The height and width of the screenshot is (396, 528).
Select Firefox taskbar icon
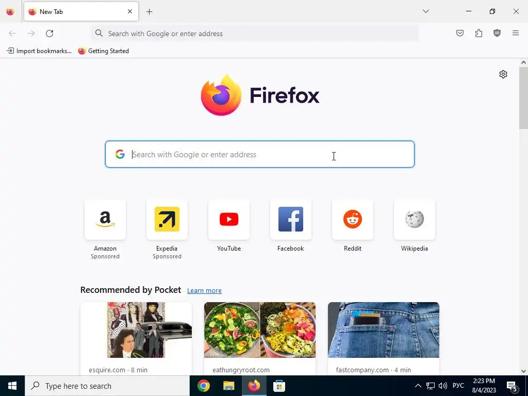[x=254, y=386]
